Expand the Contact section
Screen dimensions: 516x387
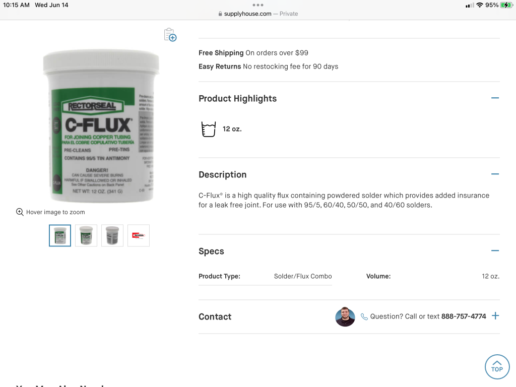[495, 316]
